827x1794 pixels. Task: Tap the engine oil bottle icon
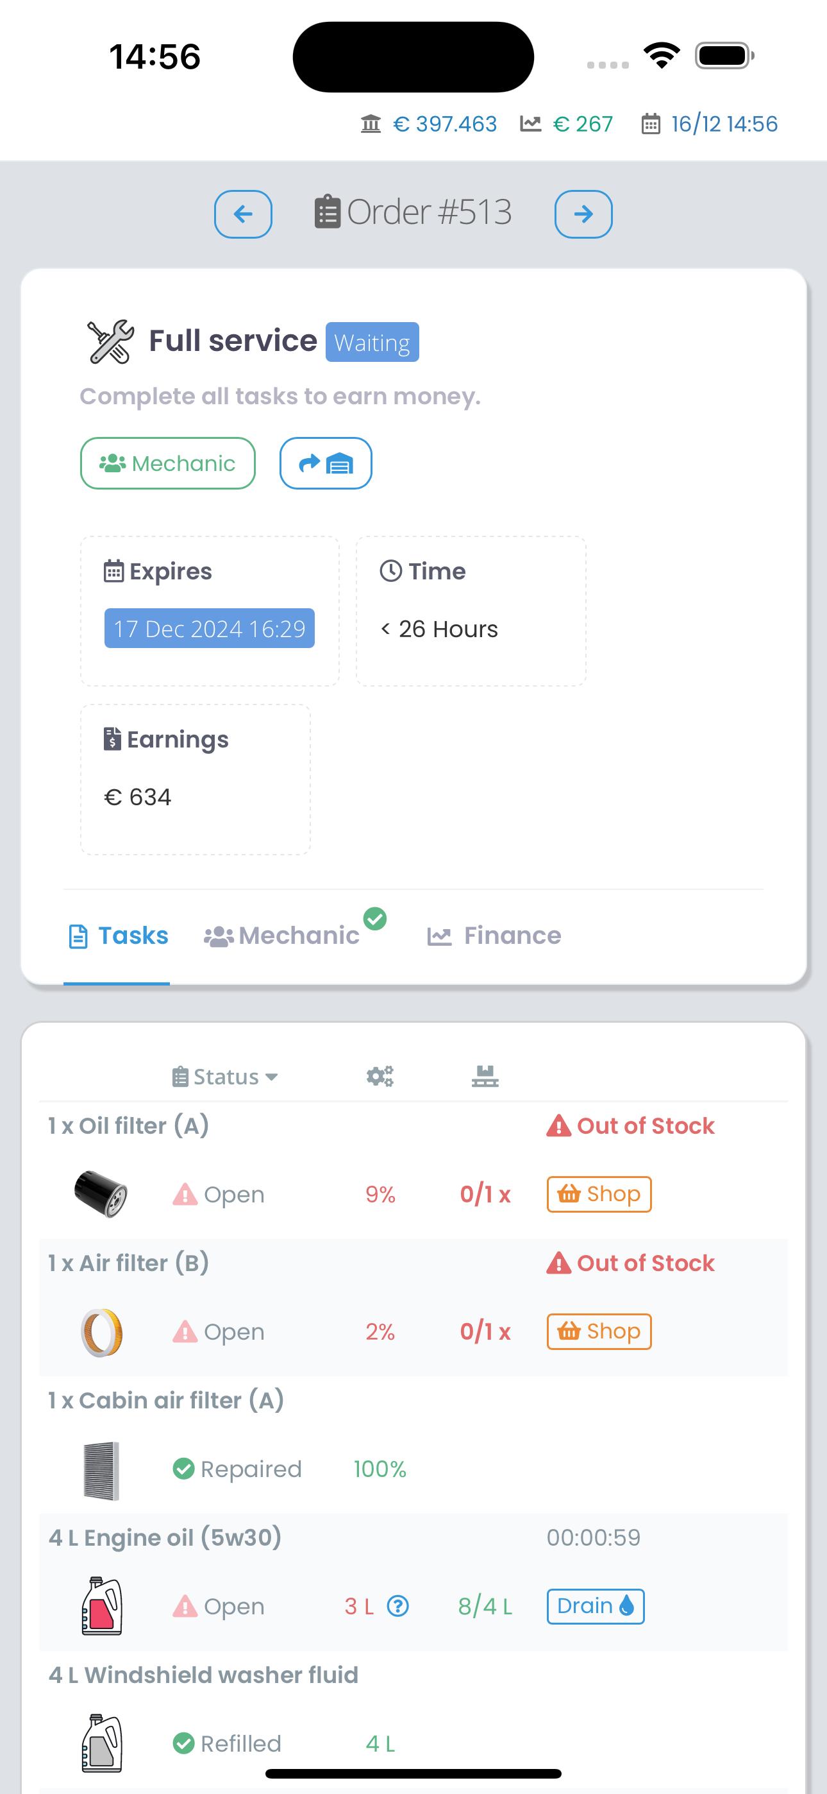click(102, 1606)
